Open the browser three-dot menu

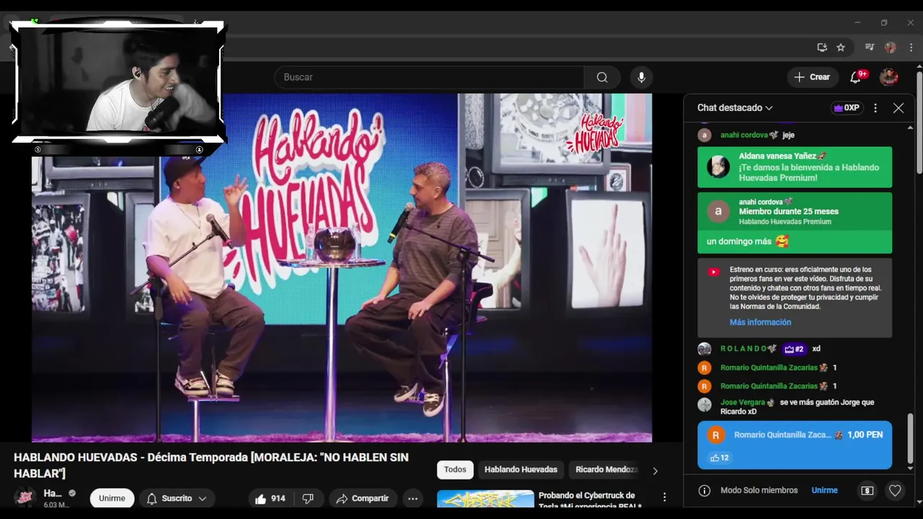(911, 48)
